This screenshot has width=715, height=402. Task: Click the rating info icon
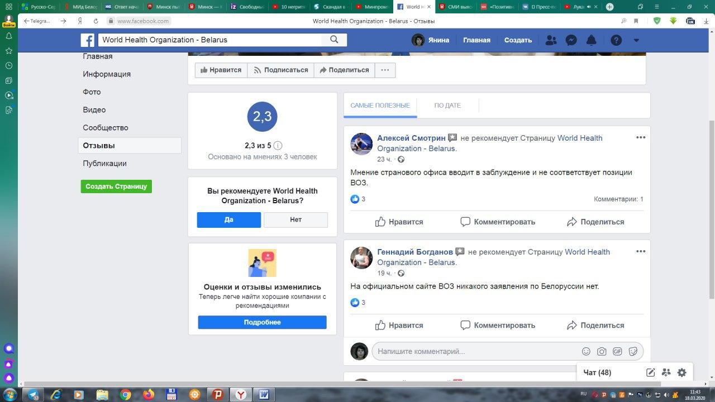tap(278, 146)
